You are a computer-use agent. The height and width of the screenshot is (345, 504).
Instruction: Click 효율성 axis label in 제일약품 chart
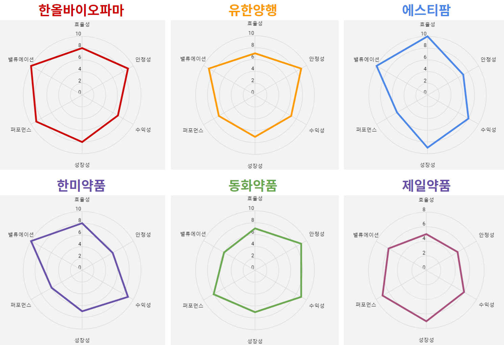point(426,200)
